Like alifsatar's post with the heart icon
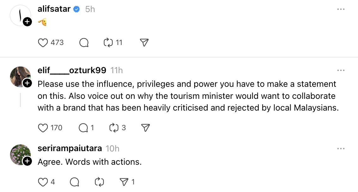 tap(43, 43)
